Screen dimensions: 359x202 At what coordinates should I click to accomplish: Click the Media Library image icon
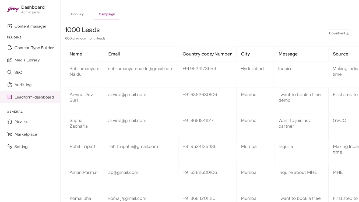tap(10, 60)
